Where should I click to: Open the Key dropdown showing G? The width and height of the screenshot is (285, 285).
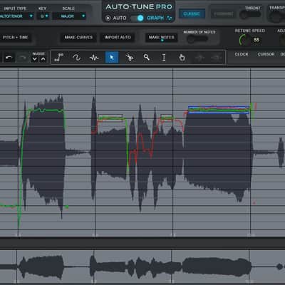tap(43, 16)
